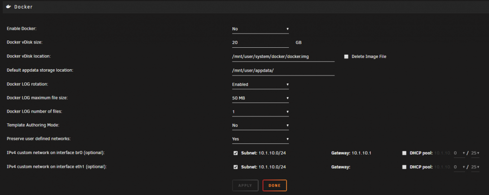Click the Enable Docker label
The height and width of the screenshot is (195, 489).
(22, 29)
